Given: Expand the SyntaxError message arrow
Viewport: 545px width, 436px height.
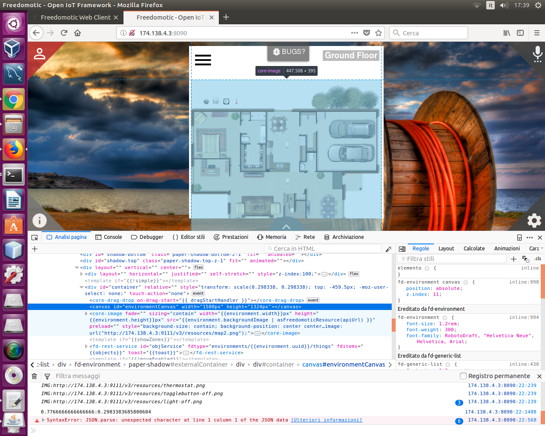Looking at the screenshot, I should (43, 420).
